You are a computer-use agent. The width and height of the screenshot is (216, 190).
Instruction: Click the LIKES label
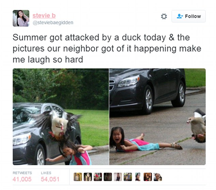(46, 173)
